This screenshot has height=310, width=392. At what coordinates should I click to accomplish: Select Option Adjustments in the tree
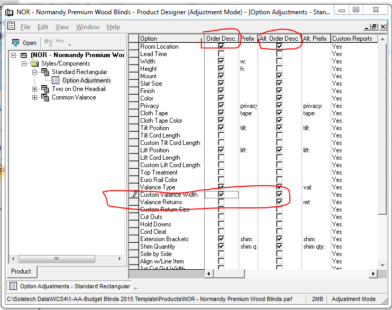coord(87,80)
